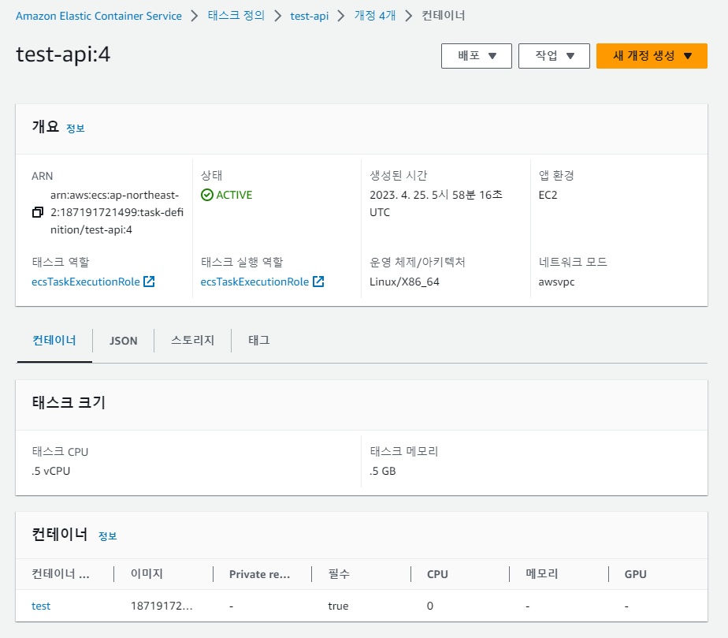Open the test container link
The image size is (728, 638).
pos(41,606)
